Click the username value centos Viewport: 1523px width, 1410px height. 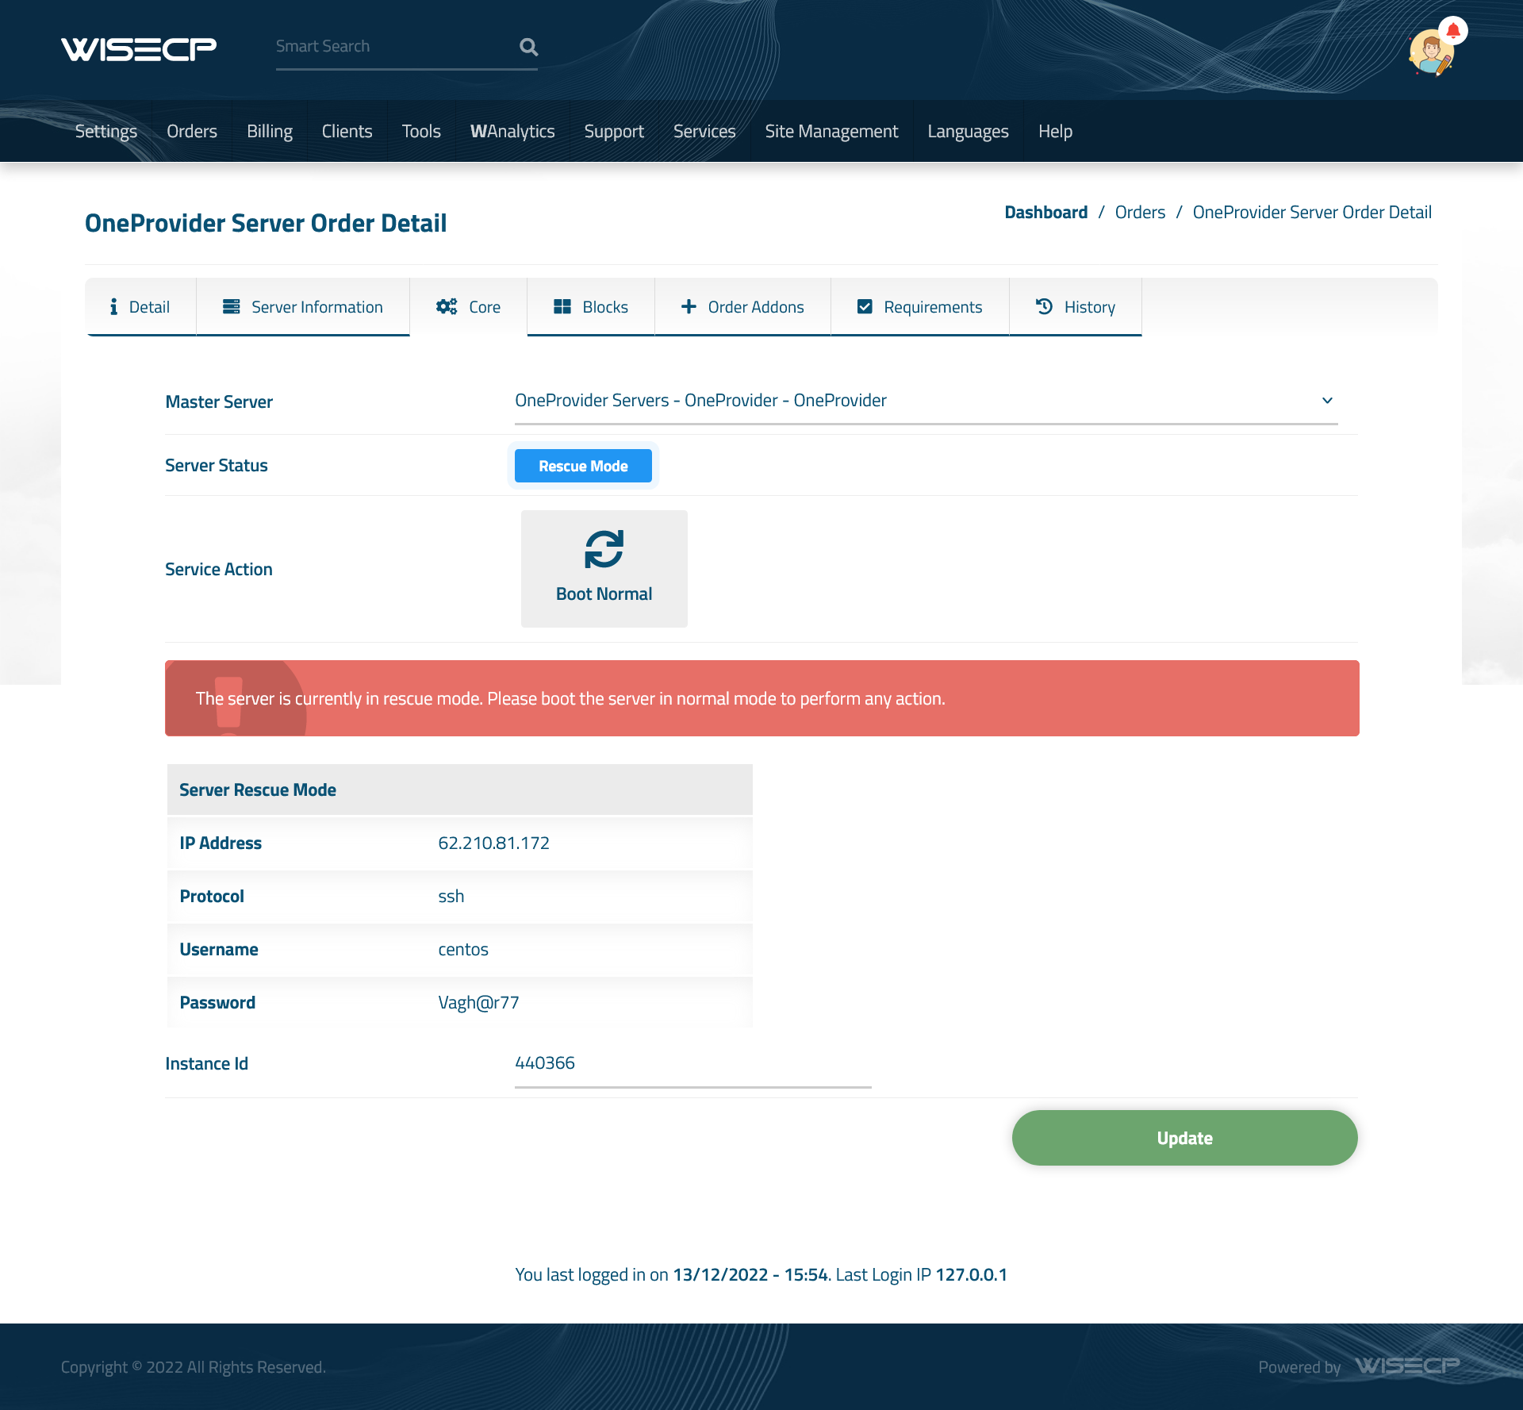[x=463, y=950]
